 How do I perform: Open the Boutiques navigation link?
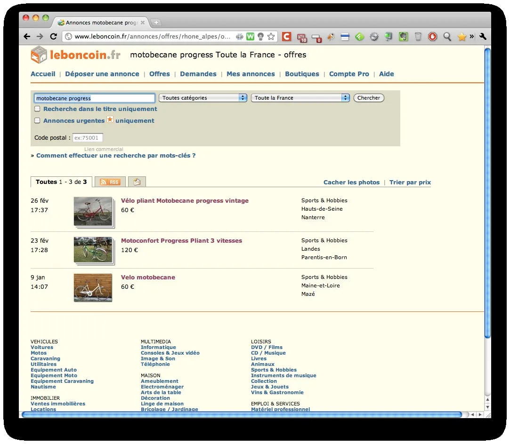point(302,74)
